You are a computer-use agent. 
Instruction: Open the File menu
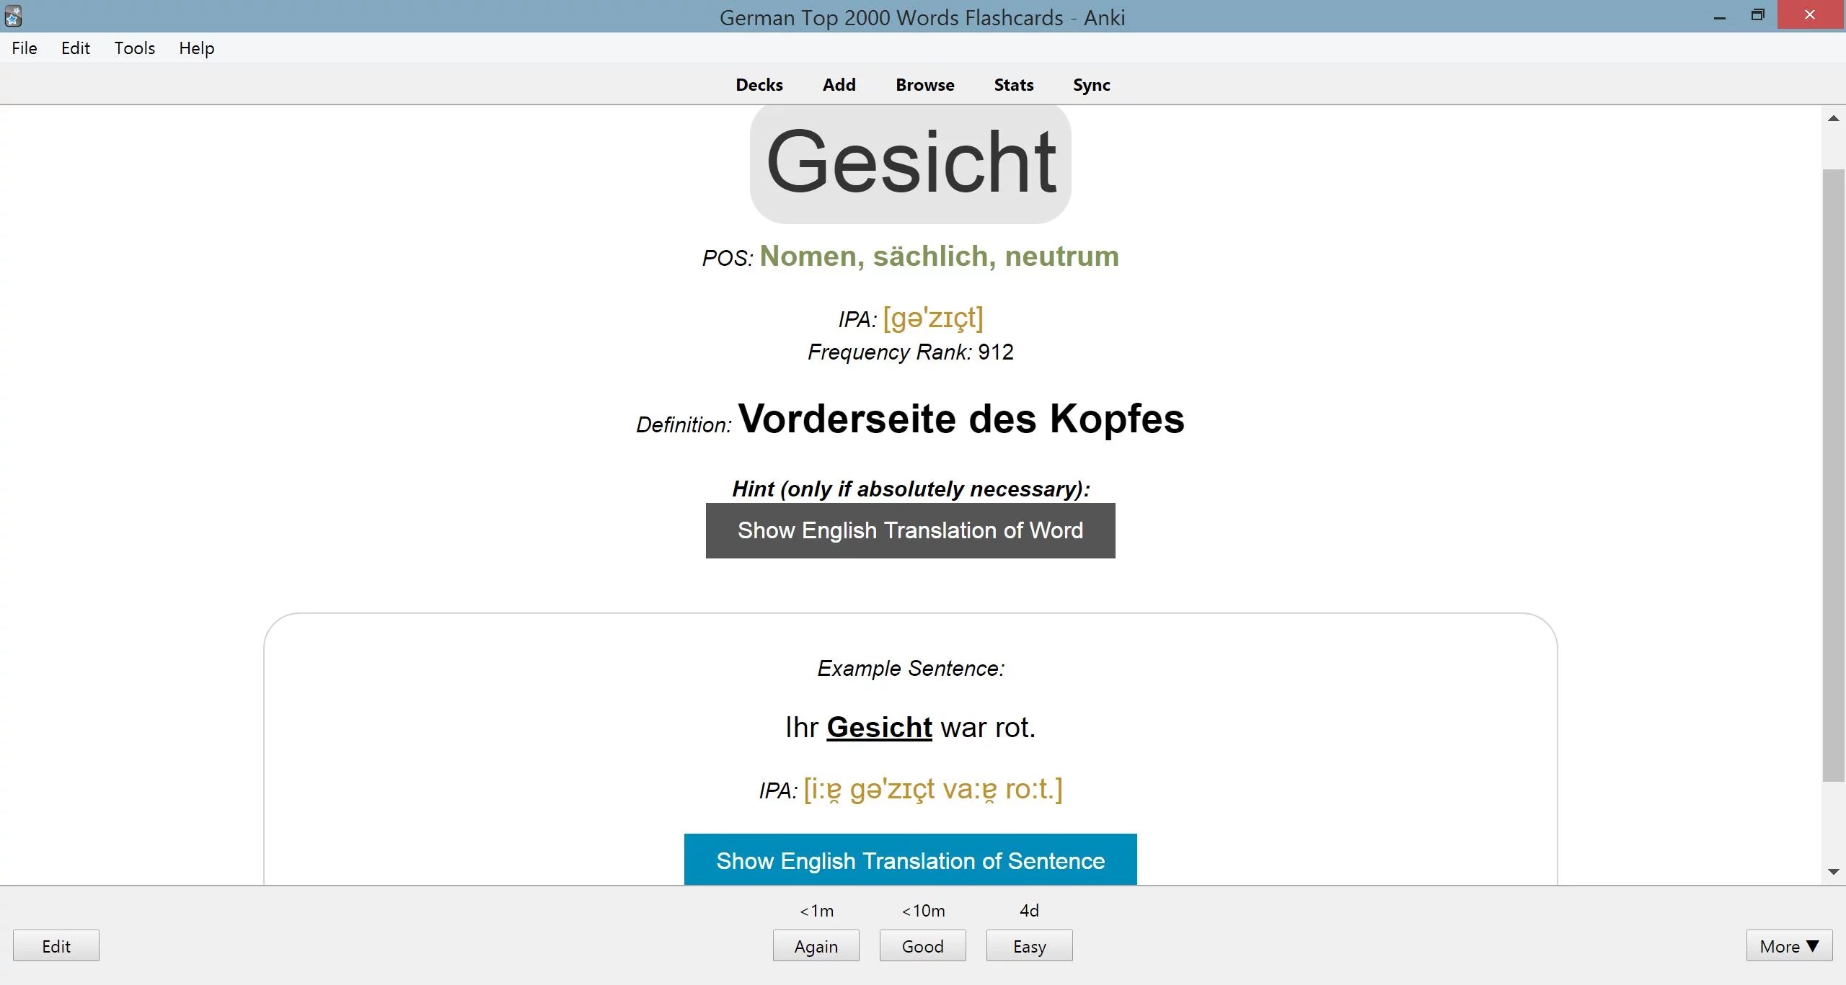[24, 48]
